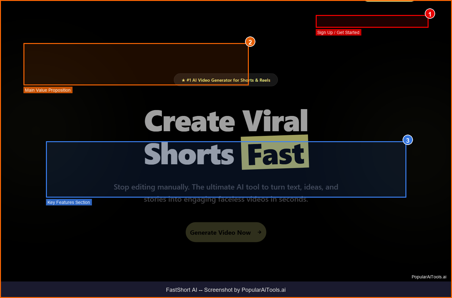The width and height of the screenshot is (452, 298).
Task: Click the red number 1 annotation marker
Action: pyautogui.click(x=430, y=14)
